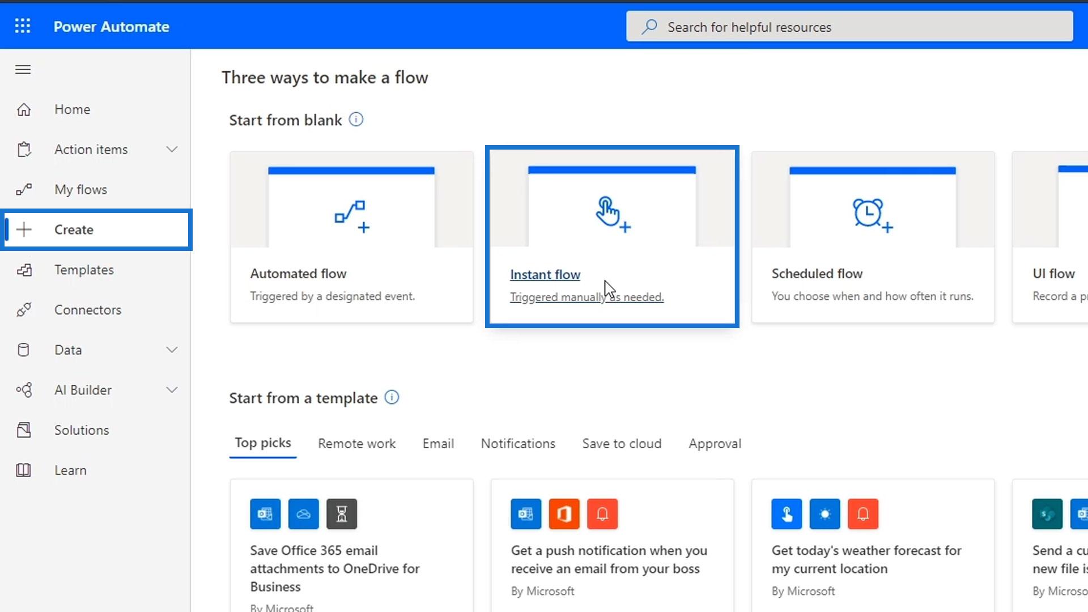
Task: Expand the Action items chevron
Action: pyautogui.click(x=172, y=150)
